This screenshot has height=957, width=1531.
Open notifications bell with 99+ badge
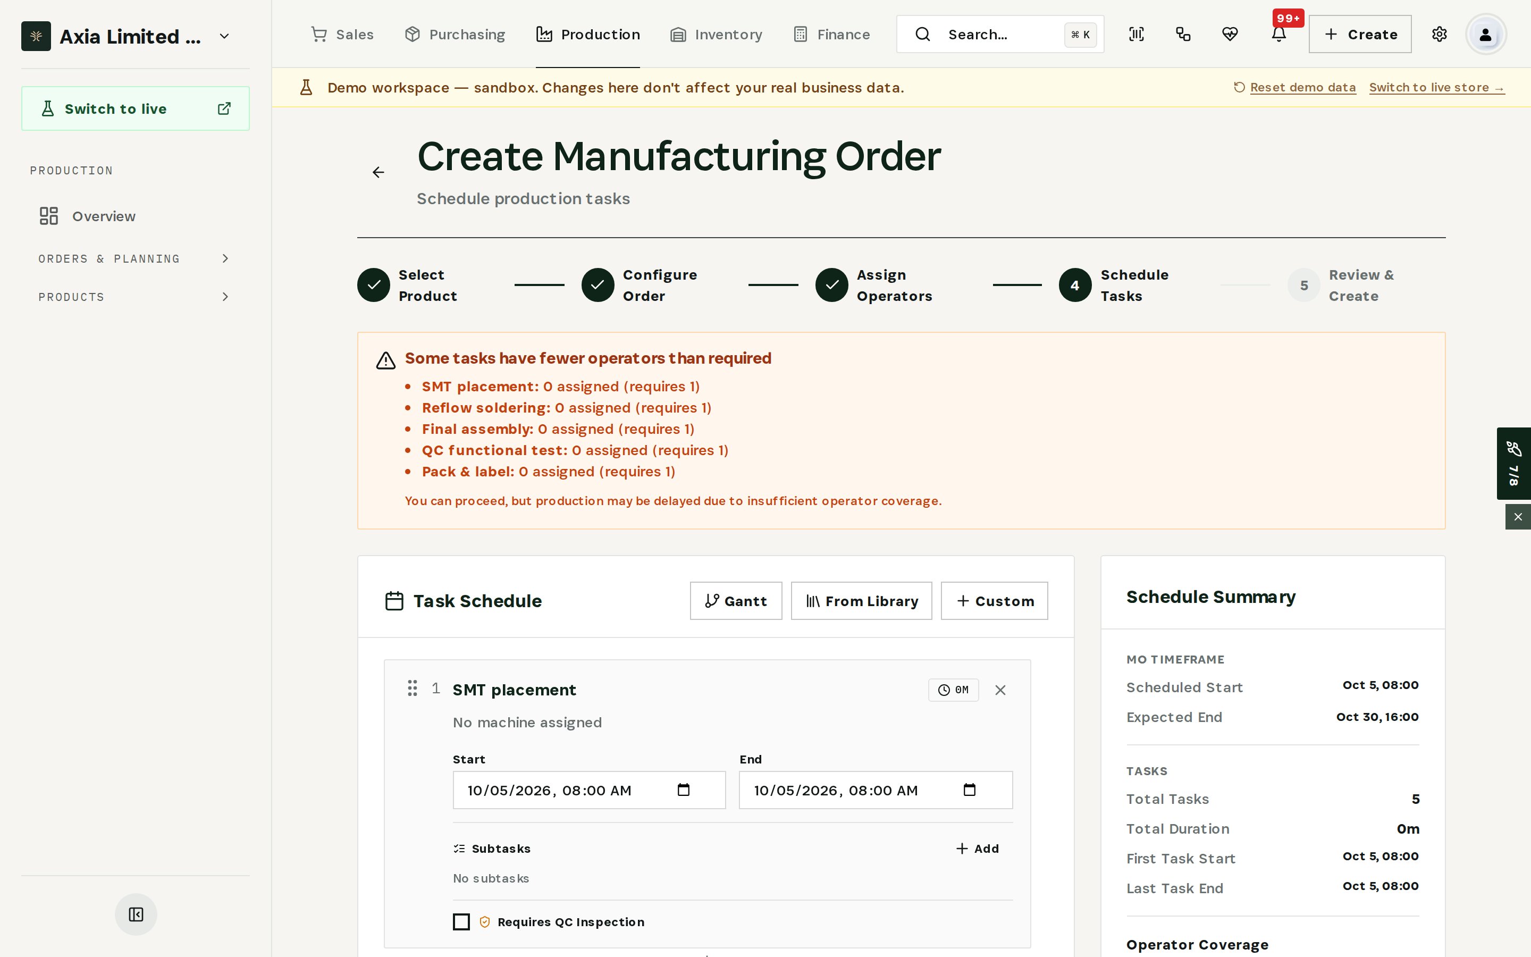point(1278,34)
